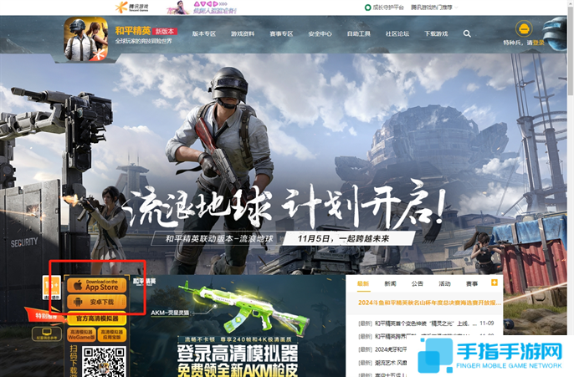Click the download QR code
Viewport: 574px width, 377px height.
104,362
